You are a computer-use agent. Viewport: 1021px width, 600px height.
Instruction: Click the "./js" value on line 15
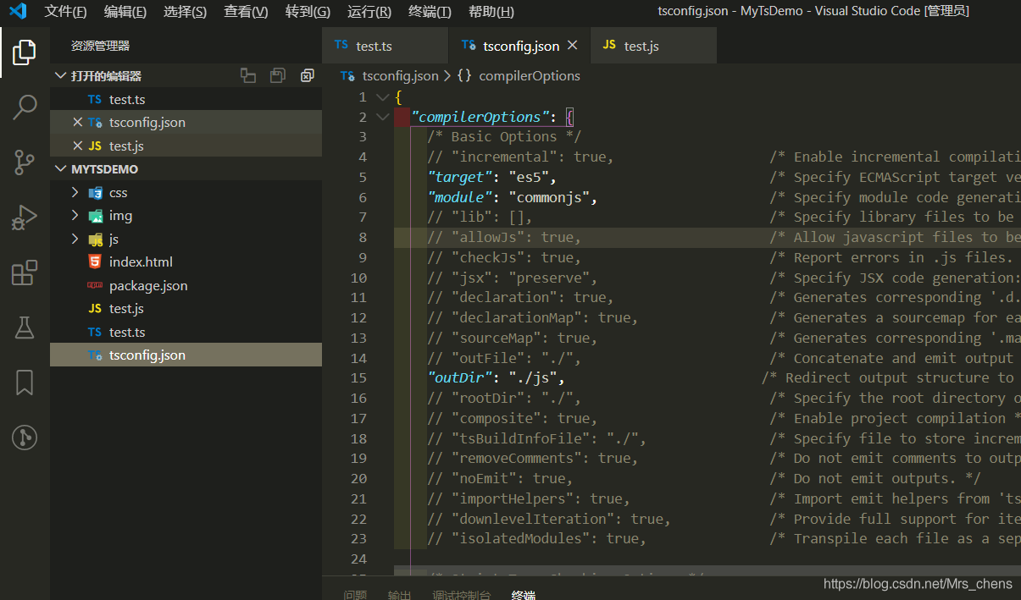533,378
